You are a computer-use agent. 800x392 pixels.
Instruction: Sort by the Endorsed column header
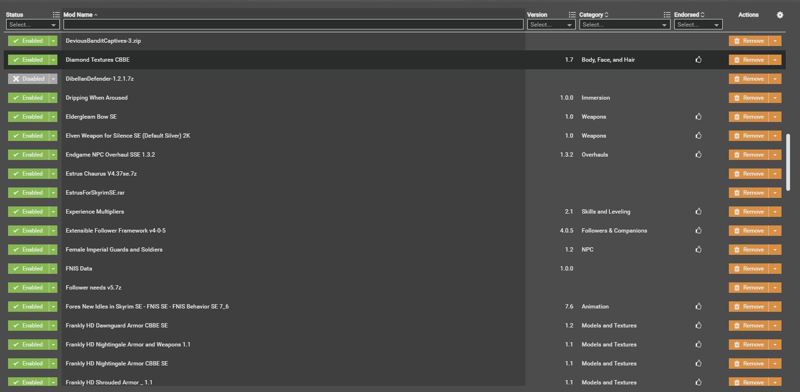coord(690,15)
